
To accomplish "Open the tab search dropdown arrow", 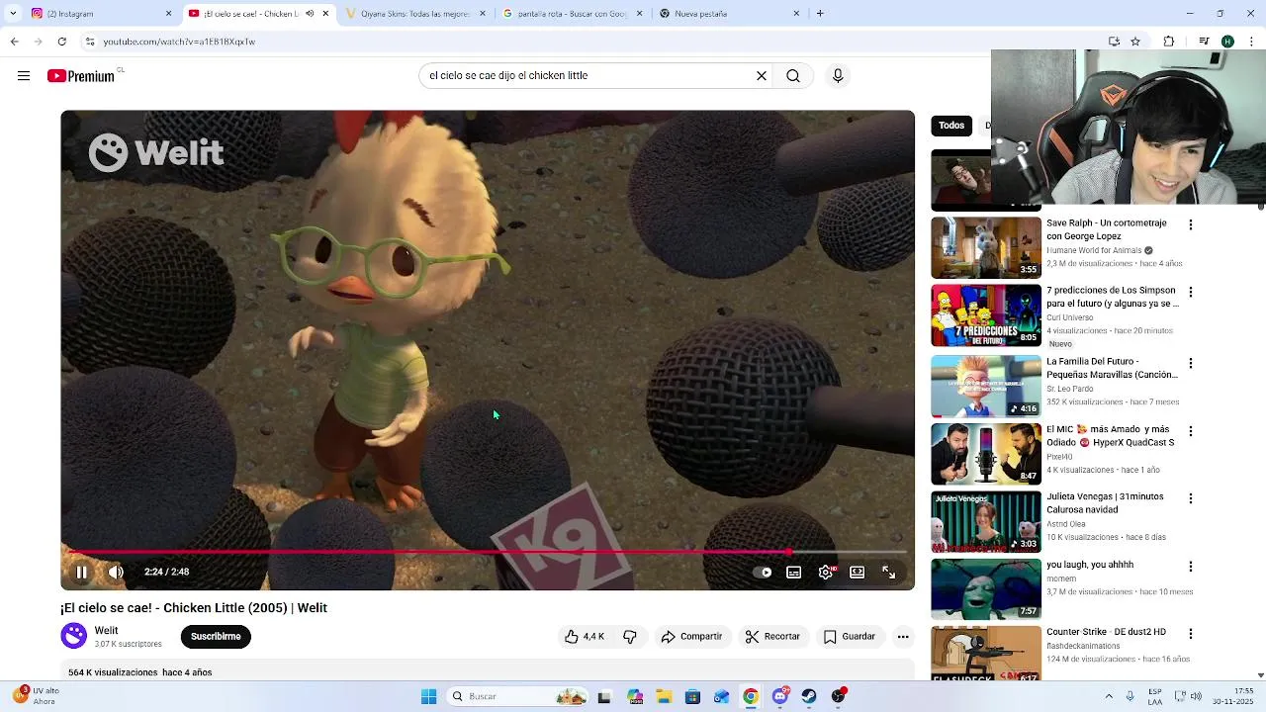I will coord(13,14).
